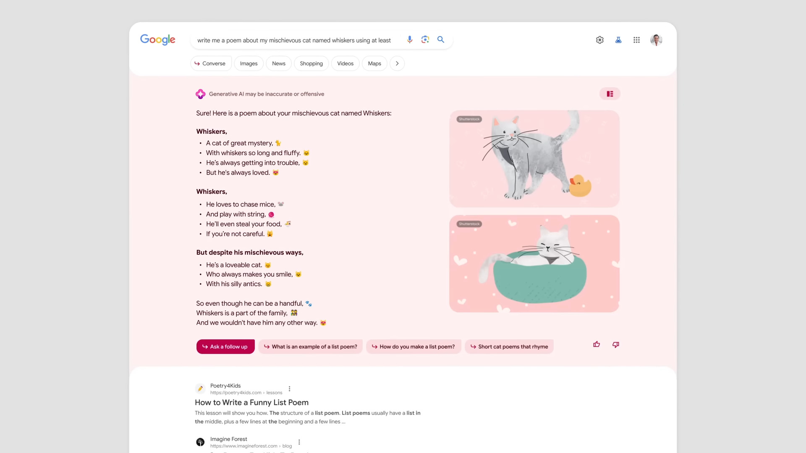Click the magnifying glass search icon

point(441,40)
